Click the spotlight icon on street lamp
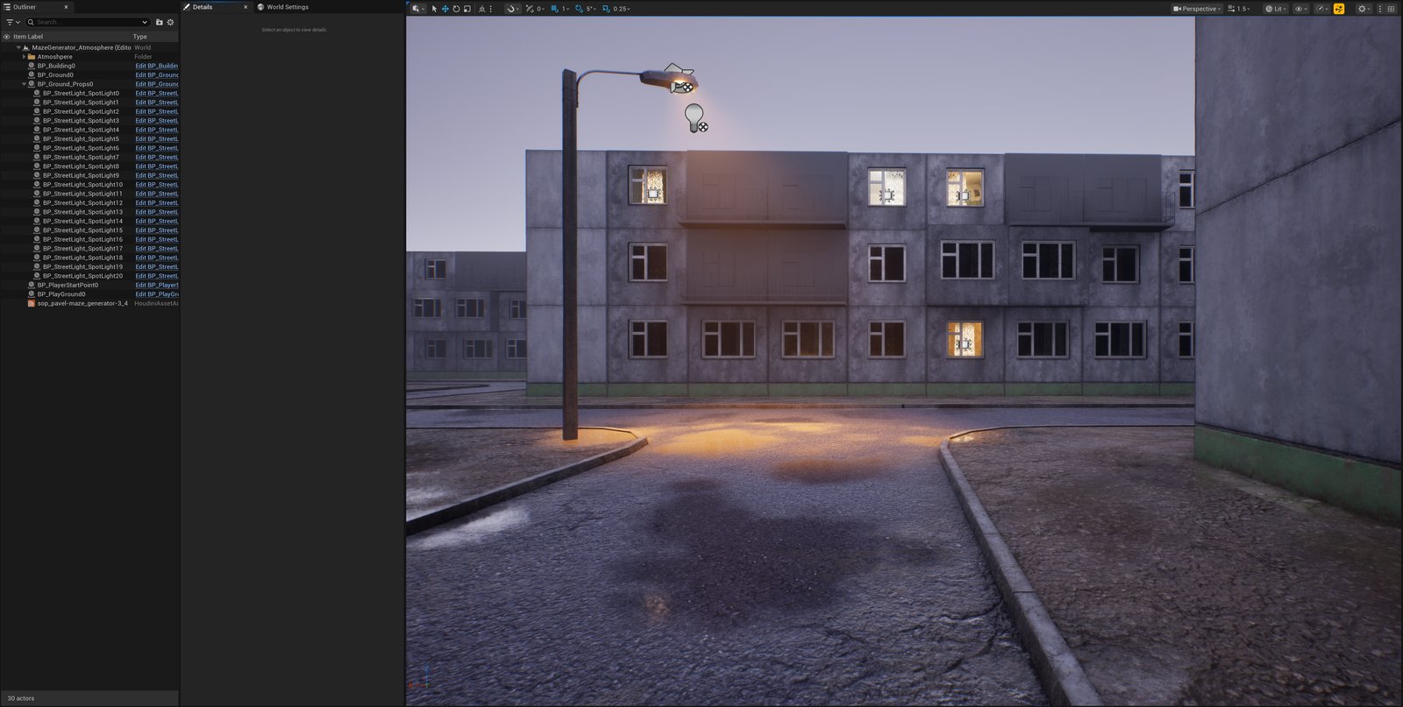The width and height of the screenshot is (1403, 707). coord(680,78)
